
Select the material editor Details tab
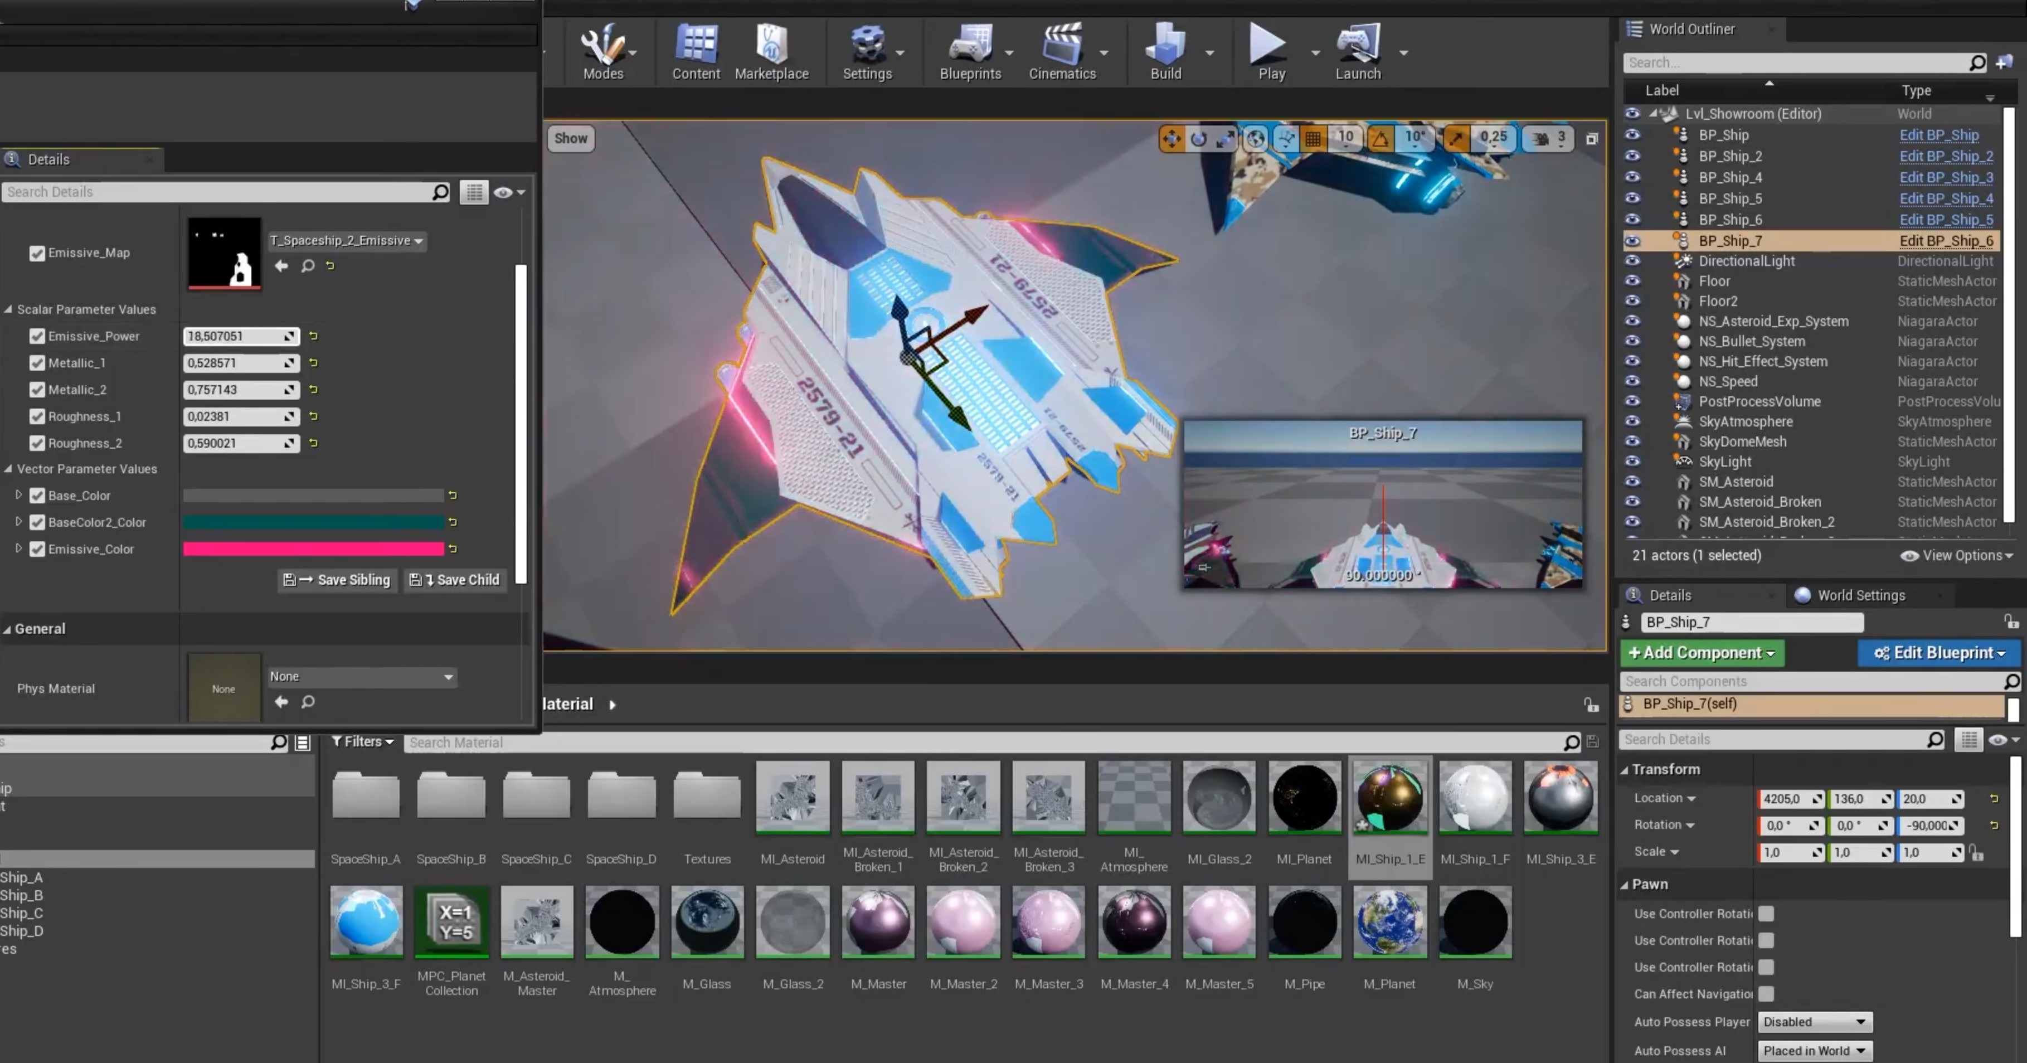point(49,160)
